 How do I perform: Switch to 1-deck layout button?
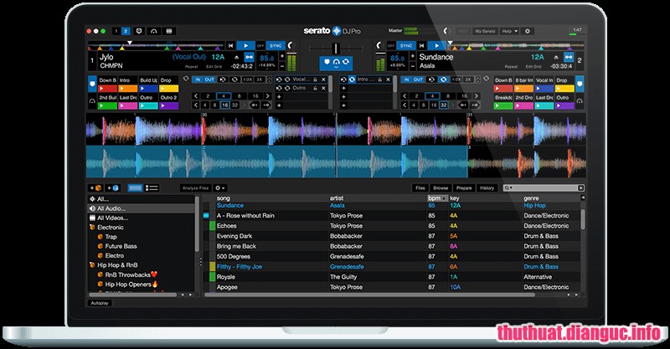(x=116, y=31)
